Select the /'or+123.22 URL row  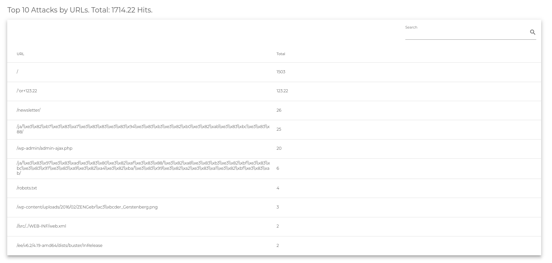click(274, 91)
